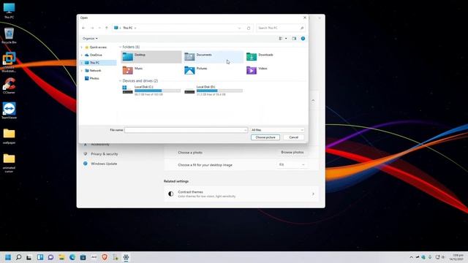Select the Desktop folder
This screenshot has width=468, height=263.
coord(151,57)
